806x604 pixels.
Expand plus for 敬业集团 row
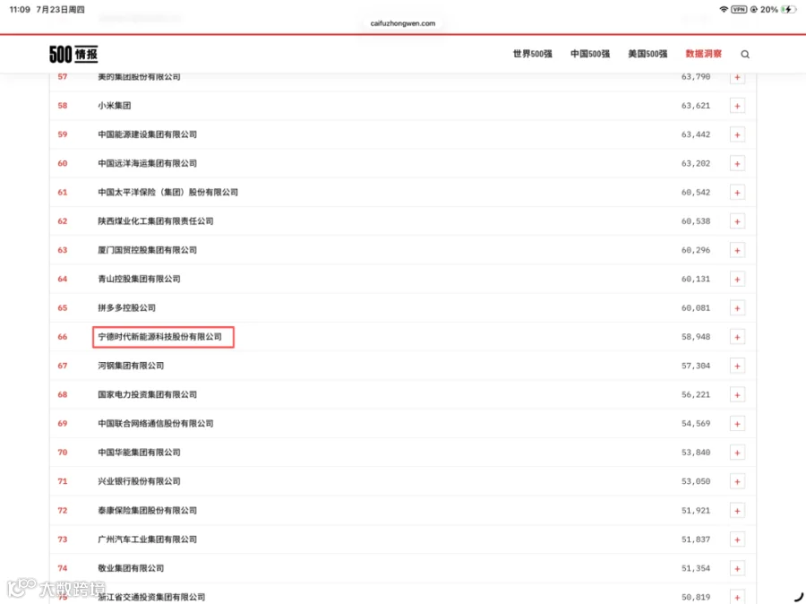[737, 568]
